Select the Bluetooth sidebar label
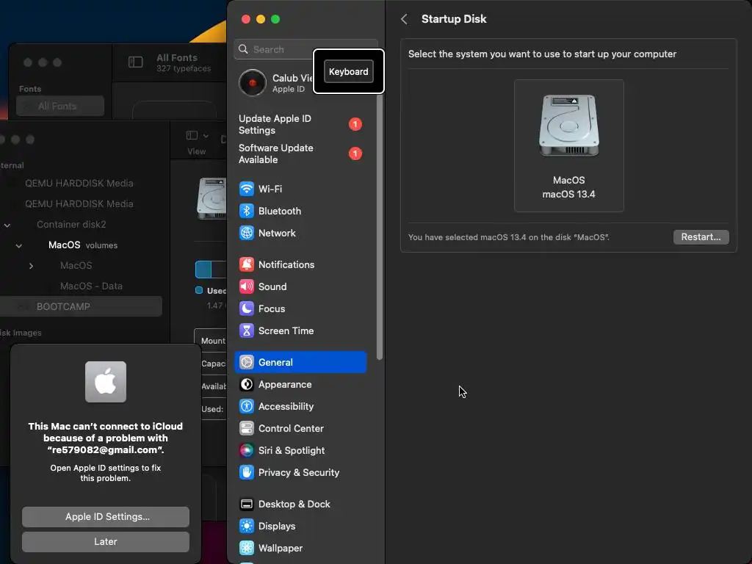 [280, 211]
